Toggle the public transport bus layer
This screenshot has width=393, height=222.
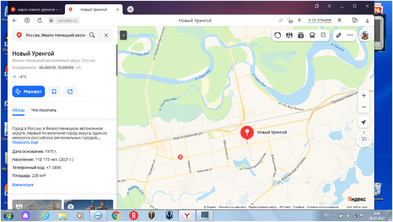click(312, 35)
